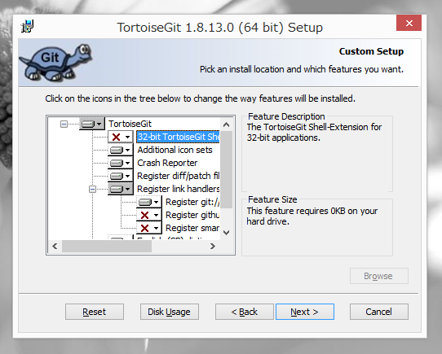The height and width of the screenshot is (354, 442).
Task: Click the Browse button
Action: pyautogui.click(x=379, y=276)
